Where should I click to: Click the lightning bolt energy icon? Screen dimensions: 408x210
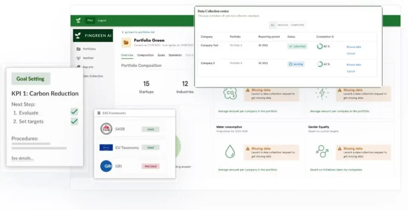322,93
